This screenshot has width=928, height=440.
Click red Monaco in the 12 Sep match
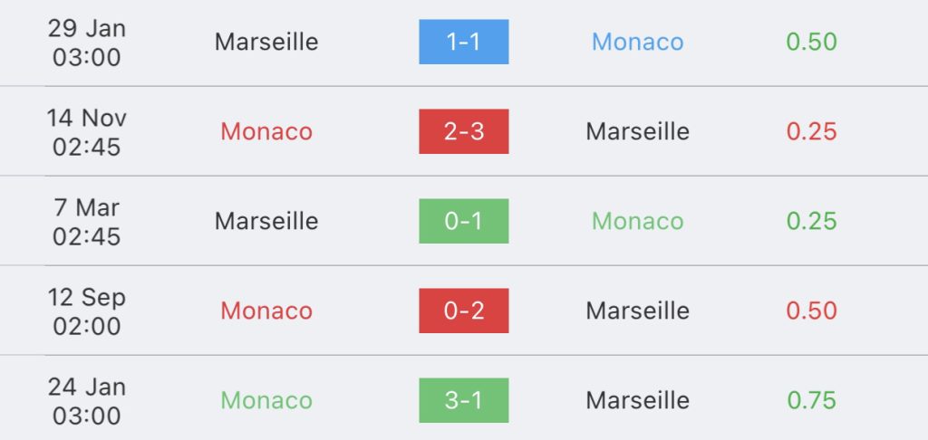point(266,311)
